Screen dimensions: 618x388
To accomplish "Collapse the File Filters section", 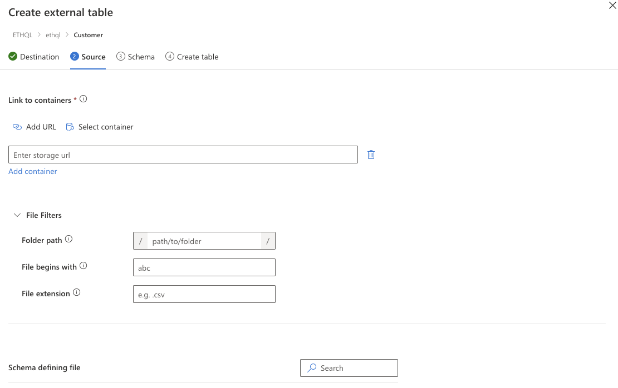I will click(17, 215).
